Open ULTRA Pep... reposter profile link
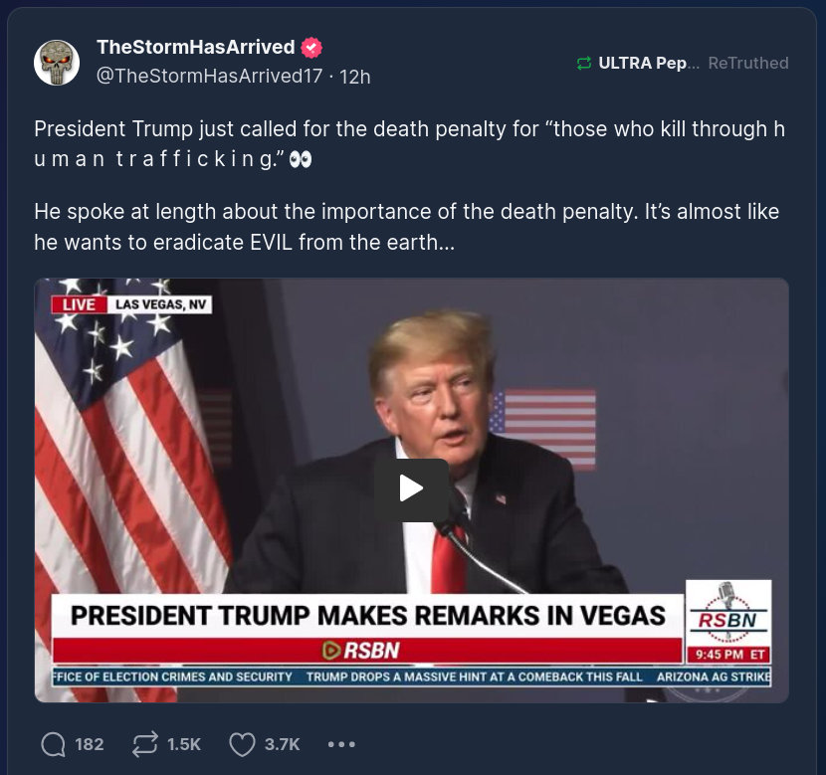This screenshot has height=775, width=826. coord(649,64)
